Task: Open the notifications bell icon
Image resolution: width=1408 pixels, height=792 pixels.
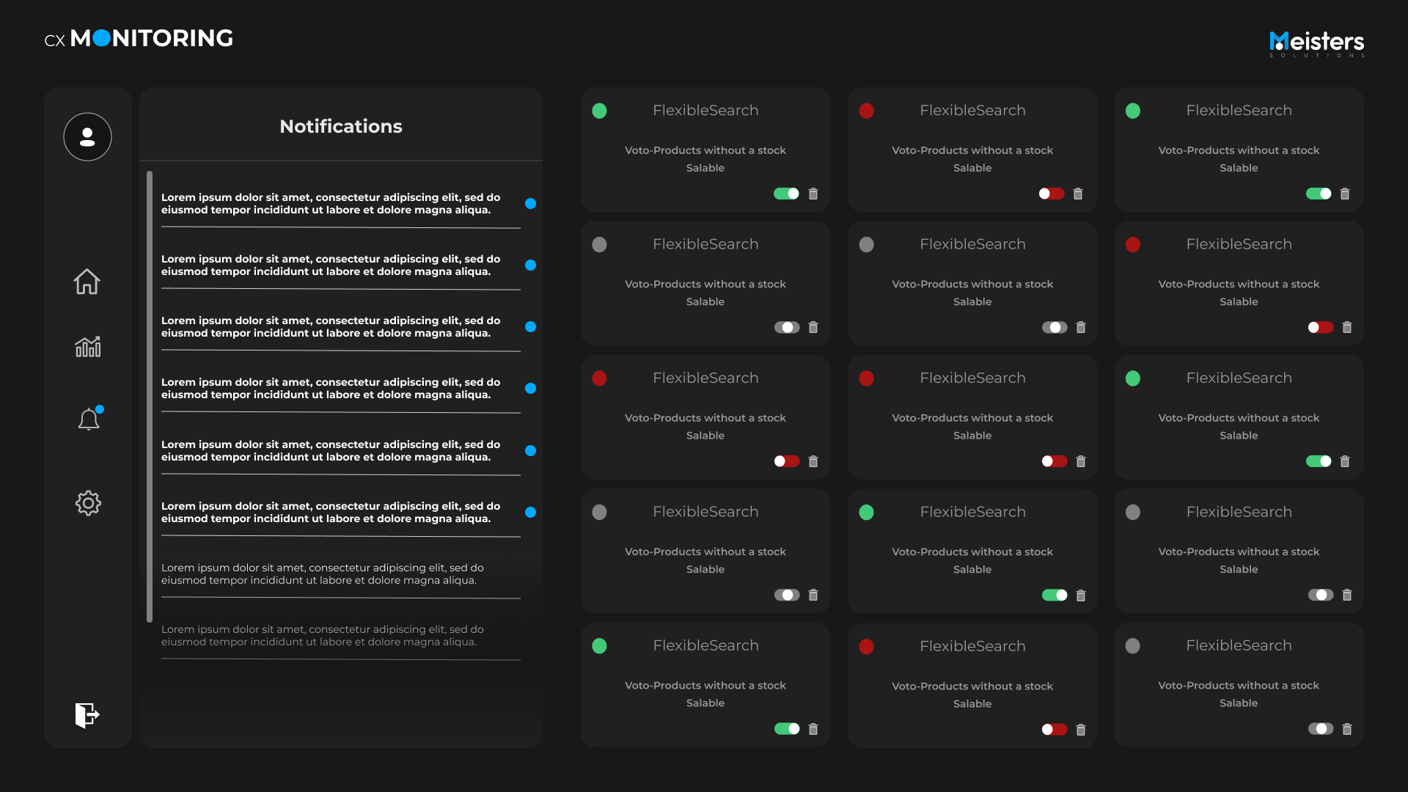Action: point(89,419)
